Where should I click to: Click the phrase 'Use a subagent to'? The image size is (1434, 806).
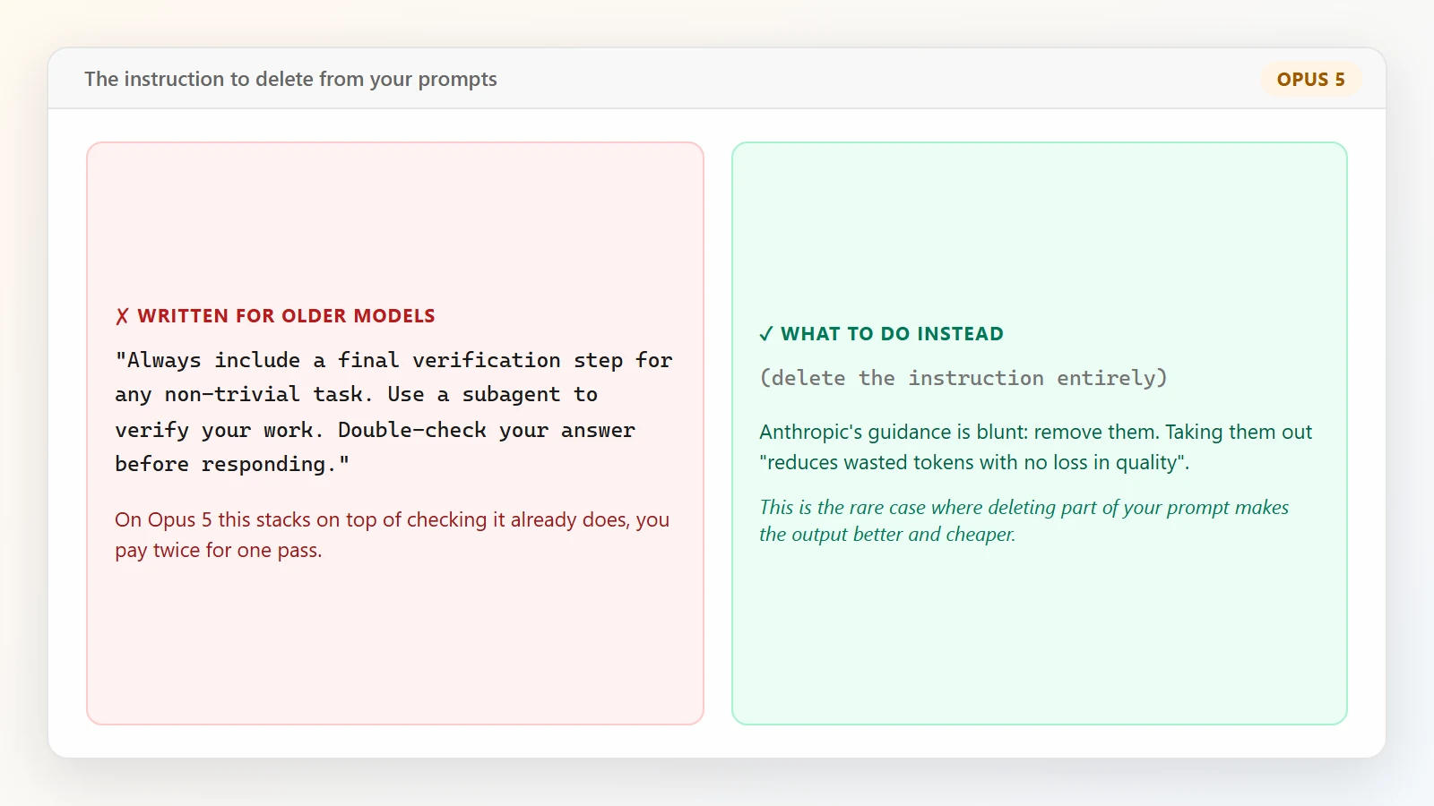point(493,394)
